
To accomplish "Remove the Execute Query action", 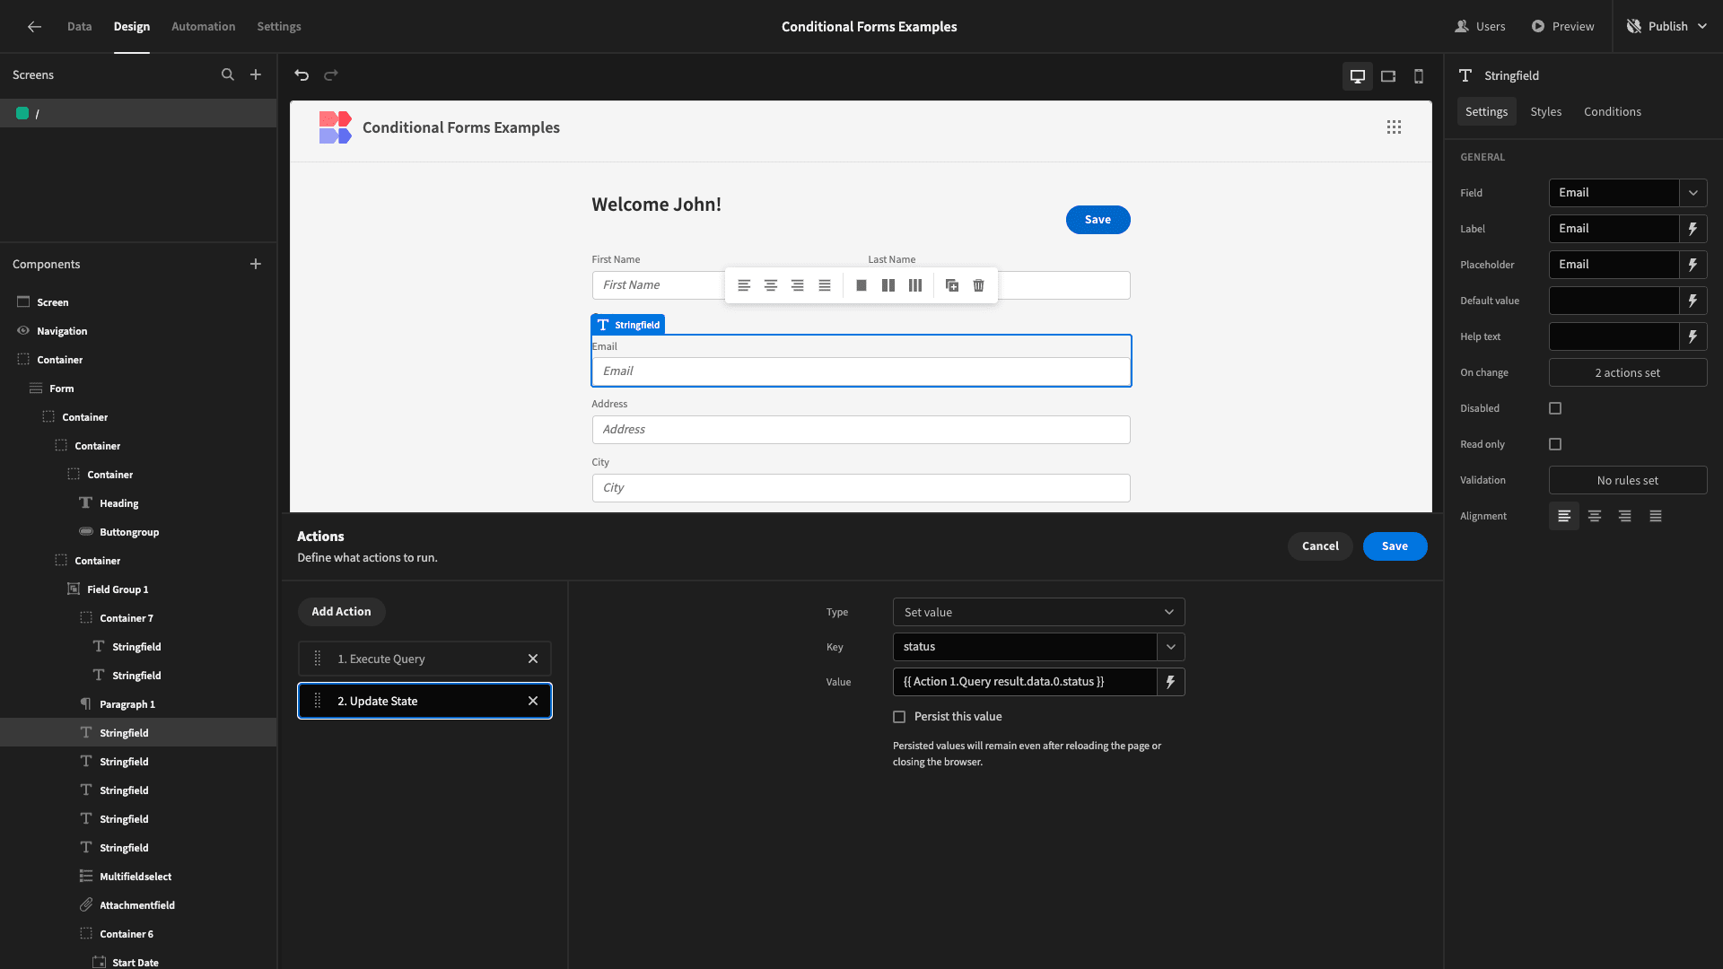I will point(533,659).
